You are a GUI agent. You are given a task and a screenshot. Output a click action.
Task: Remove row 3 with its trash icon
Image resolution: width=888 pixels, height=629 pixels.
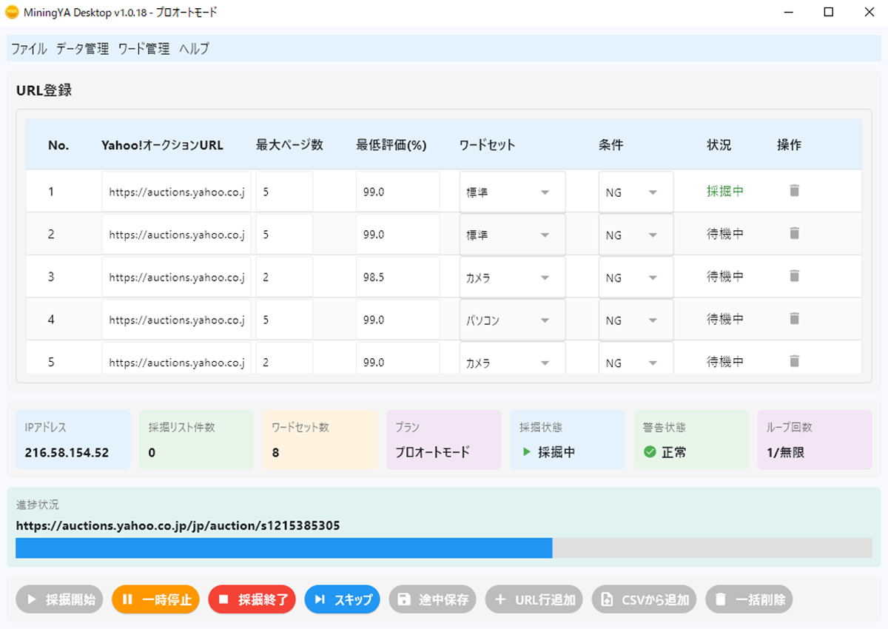pyautogui.click(x=794, y=276)
